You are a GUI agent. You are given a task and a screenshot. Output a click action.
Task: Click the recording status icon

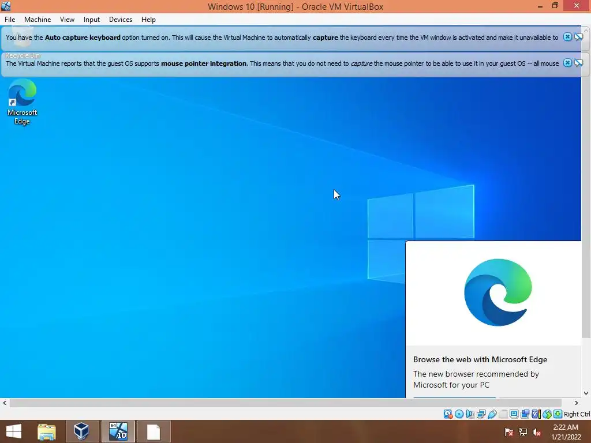click(525, 414)
